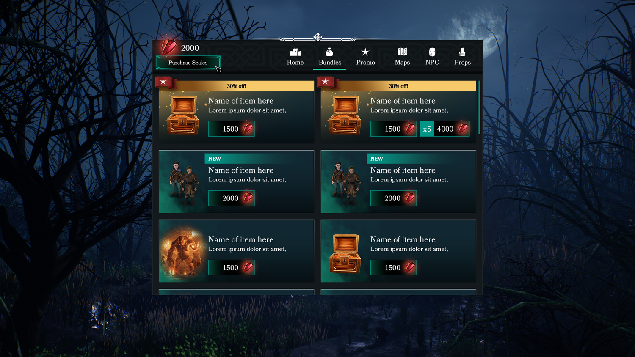The image size is (635, 357).
Task: Open the Home castle icon
Action: point(295,52)
